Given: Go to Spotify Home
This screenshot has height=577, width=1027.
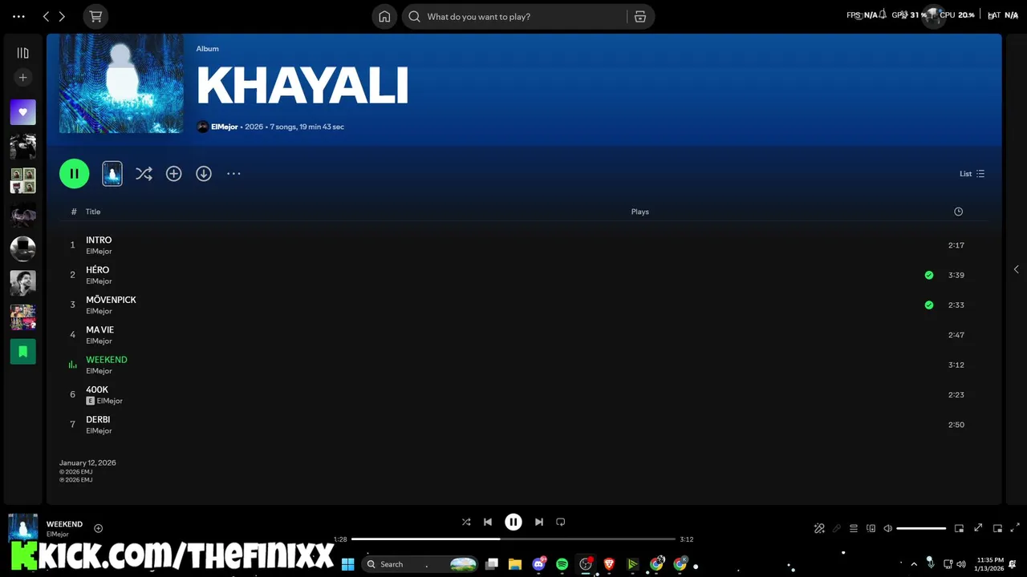Looking at the screenshot, I should click(x=384, y=16).
